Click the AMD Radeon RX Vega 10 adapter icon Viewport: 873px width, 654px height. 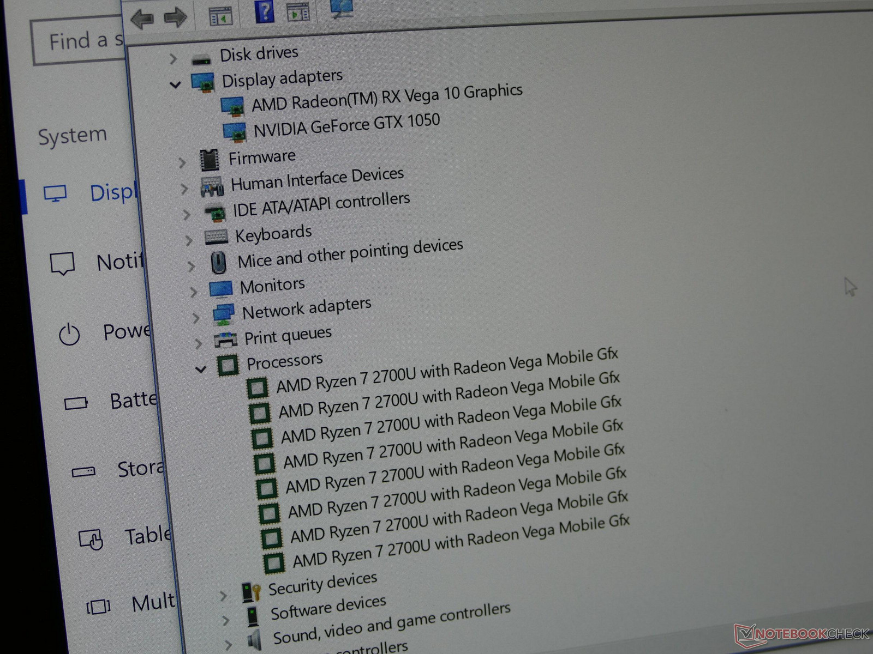(x=232, y=106)
